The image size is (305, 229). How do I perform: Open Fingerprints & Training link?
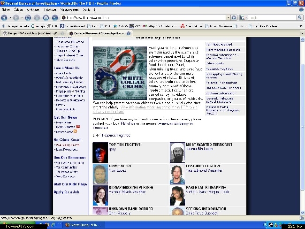click(70, 91)
